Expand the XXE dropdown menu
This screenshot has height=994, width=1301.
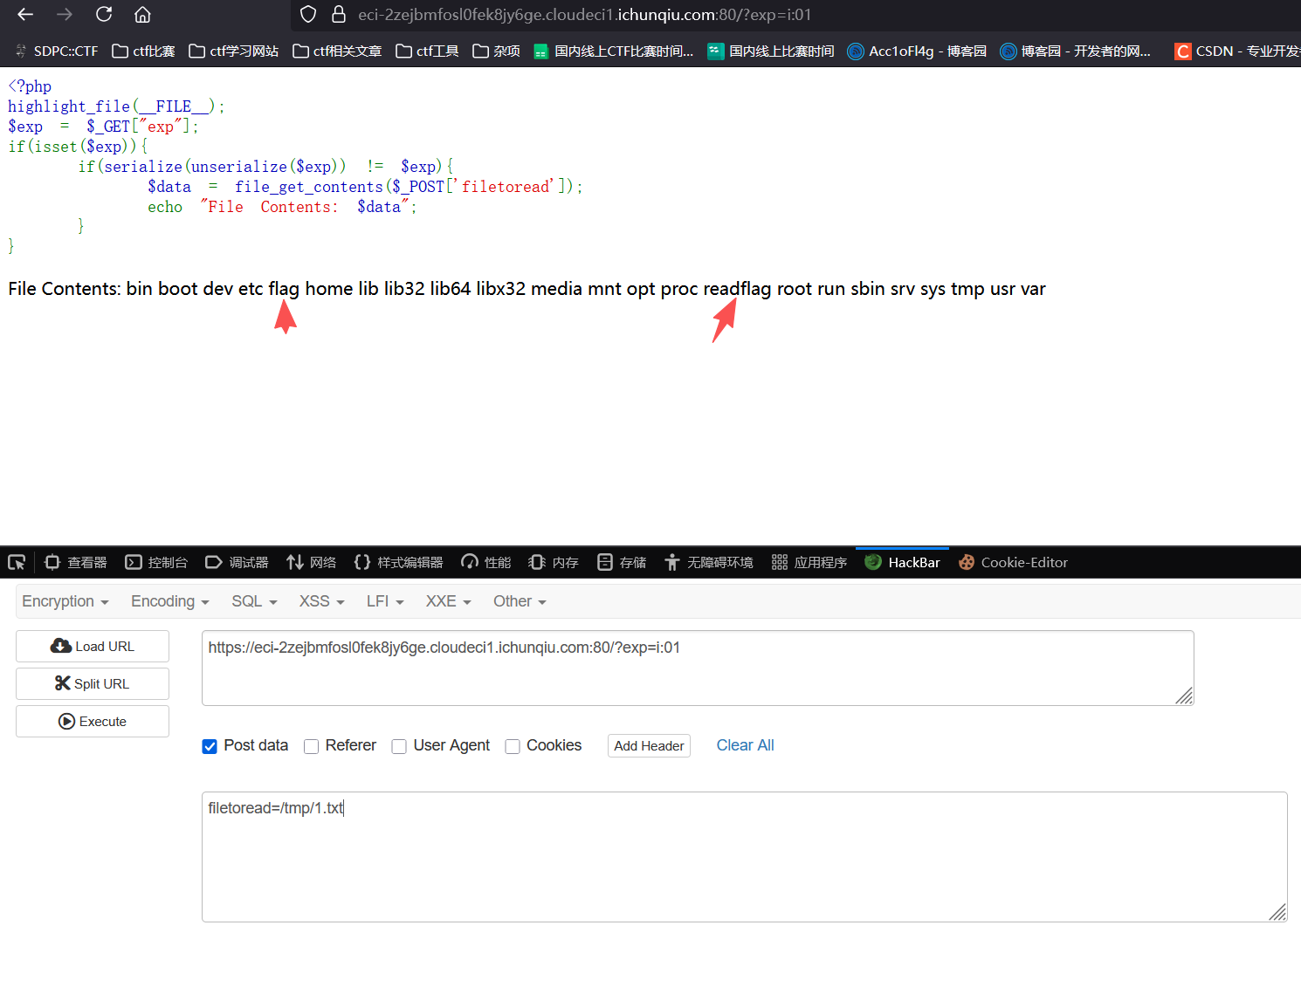(x=449, y=601)
